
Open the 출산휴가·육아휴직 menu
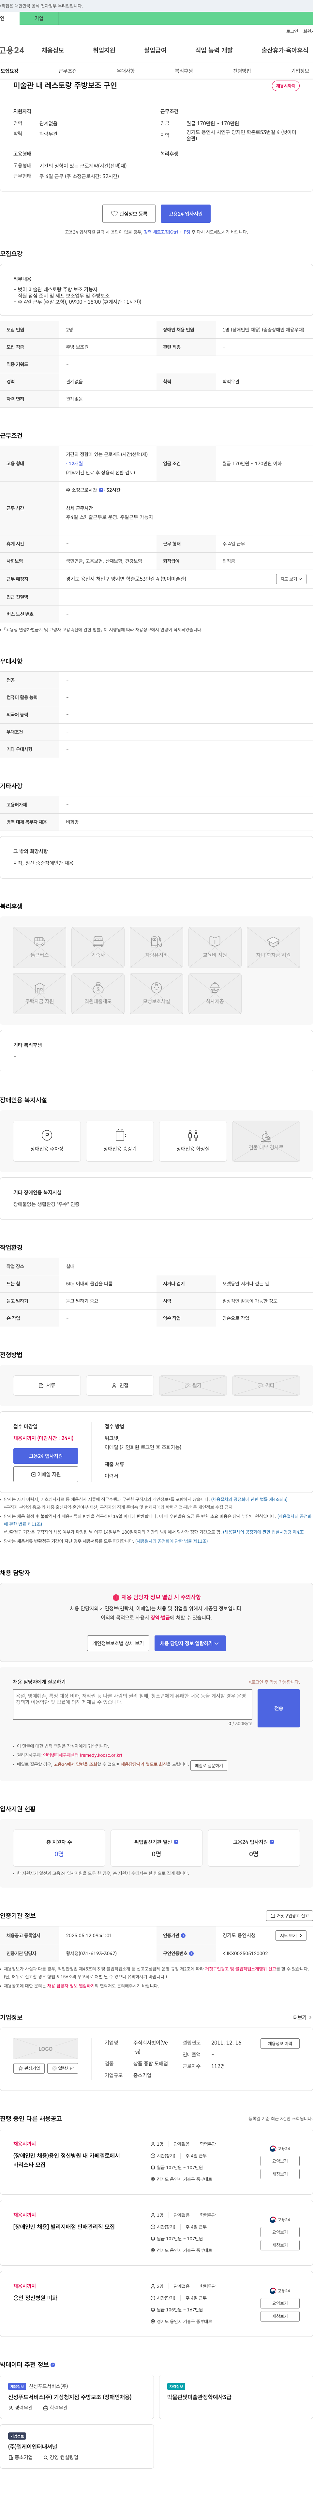pyautogui.click(x=285, y=51)
